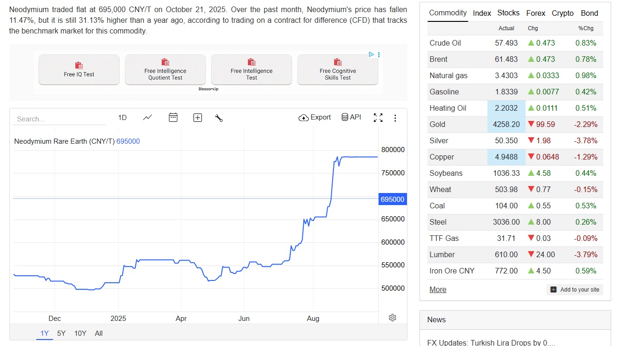Click the plus compare indicator icon
Viewport: 619px width, 346px height.
coord(198,118)
